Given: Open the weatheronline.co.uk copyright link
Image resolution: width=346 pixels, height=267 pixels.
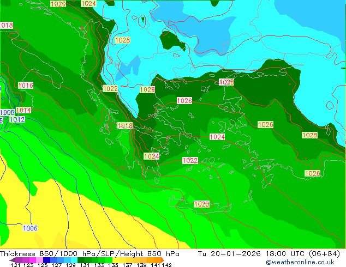Looking at the screenshot, I should [300, 262].
